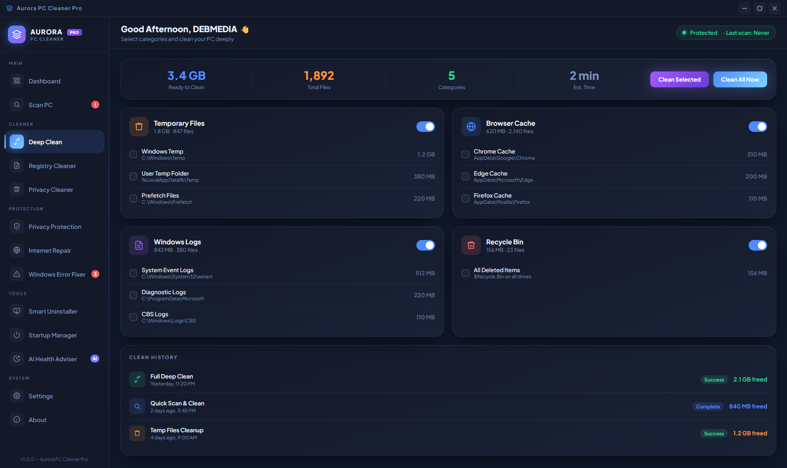Click the Privacy Cleaner trash icon

coord(17,190)
